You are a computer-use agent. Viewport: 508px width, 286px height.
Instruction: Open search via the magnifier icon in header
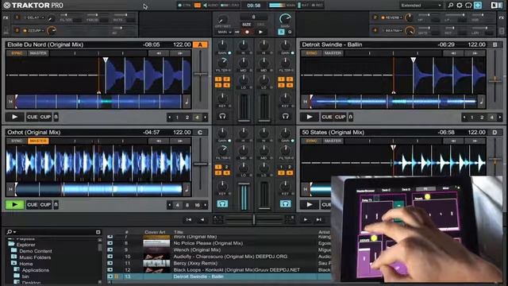tap(451, 6)
